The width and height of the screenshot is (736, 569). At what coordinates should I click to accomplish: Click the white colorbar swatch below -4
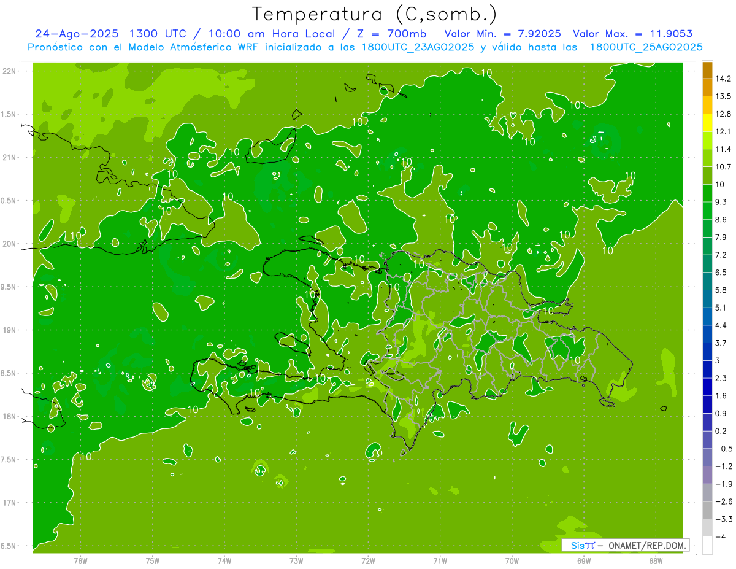click(x=707, y=546)
